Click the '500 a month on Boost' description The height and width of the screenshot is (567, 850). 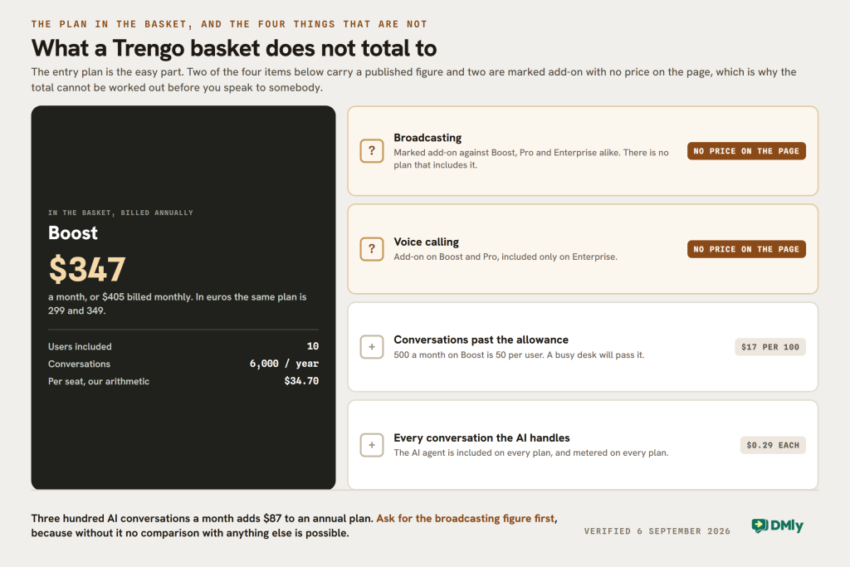pos(519,355)
